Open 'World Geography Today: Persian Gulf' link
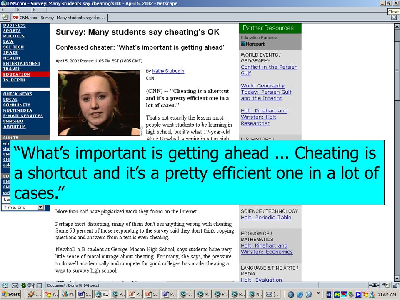This screenshot has height=300, width=400. point(266,92)
